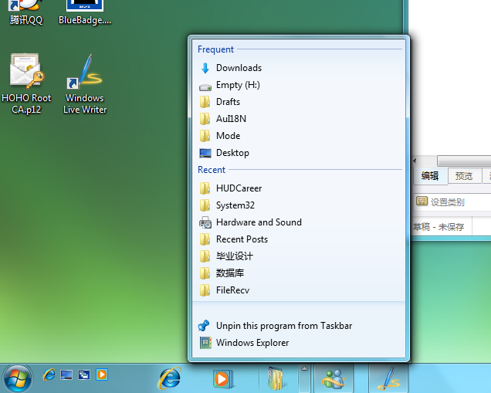Screen dimensions: 491x393
Task: Click Switch between windows Quick Launch icon
Action: (84, 374)
